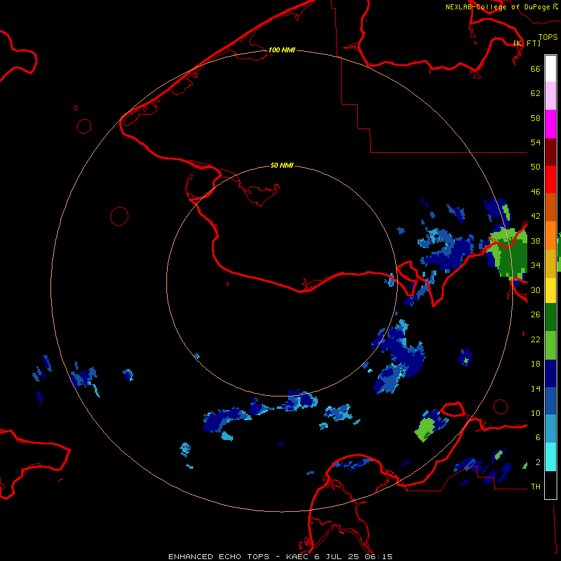
Task: Select the light green 22 kft legend swatch
Action: click(550, 345)
